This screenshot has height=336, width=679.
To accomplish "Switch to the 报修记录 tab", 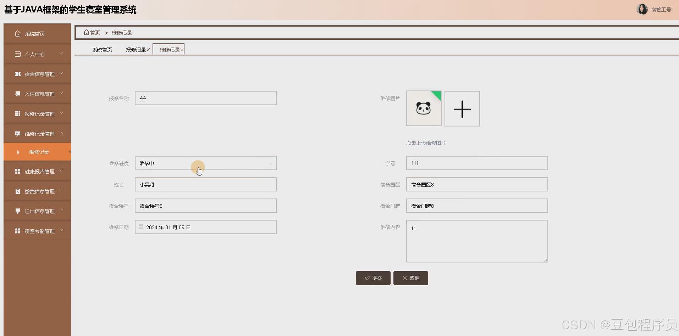I will tap(136, 50).
